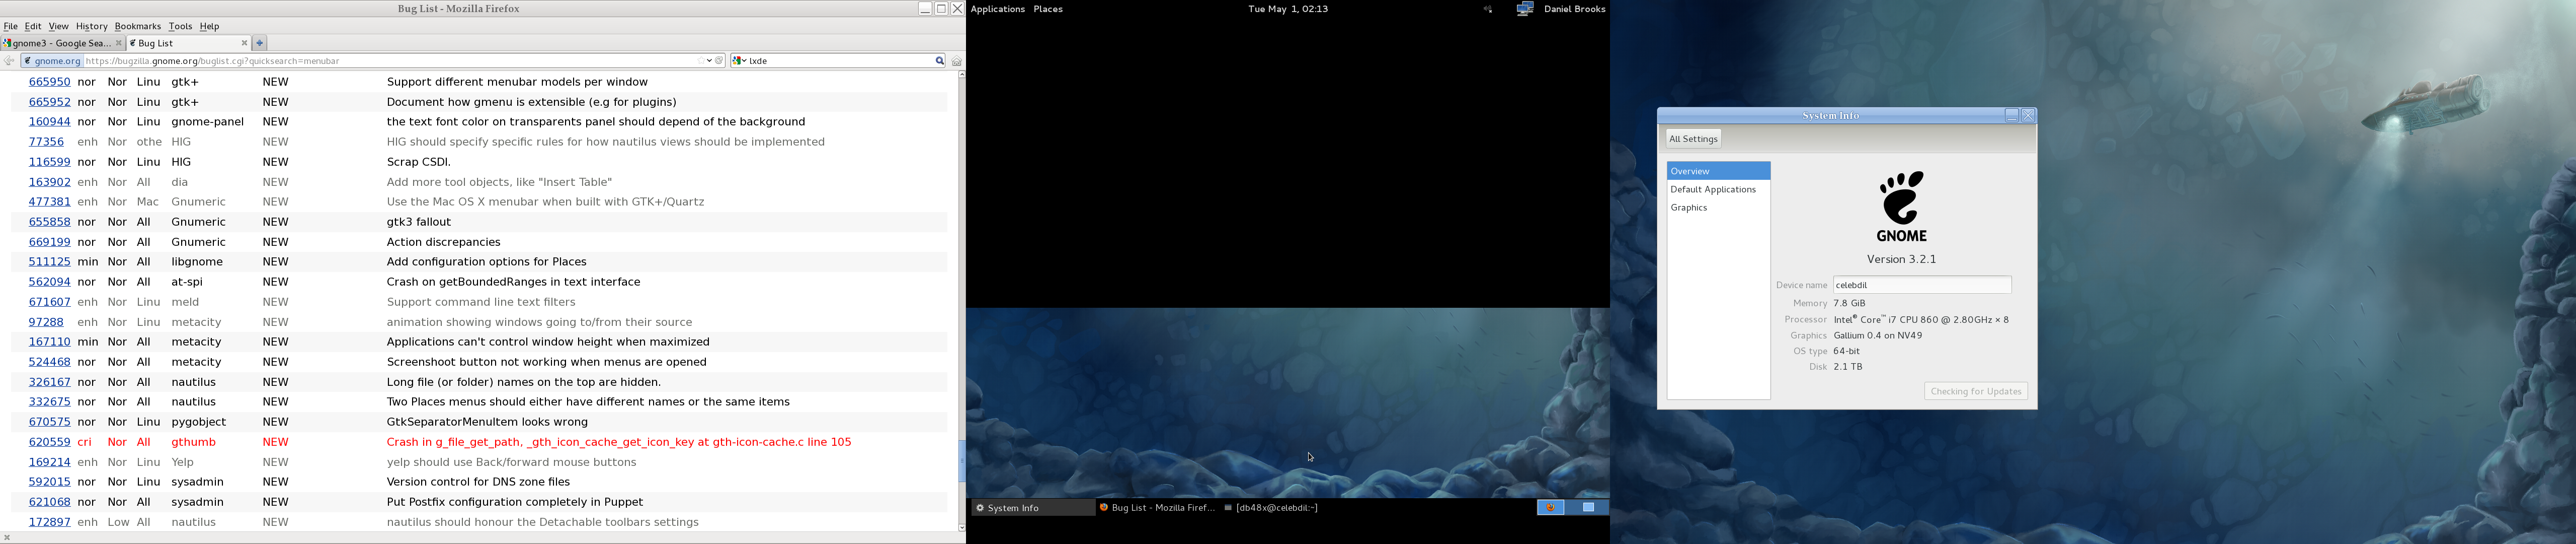Close the Bug List tab
The height and width of the screenshot is (544, 2576).
pyautogui.click(x=244, y=43)
